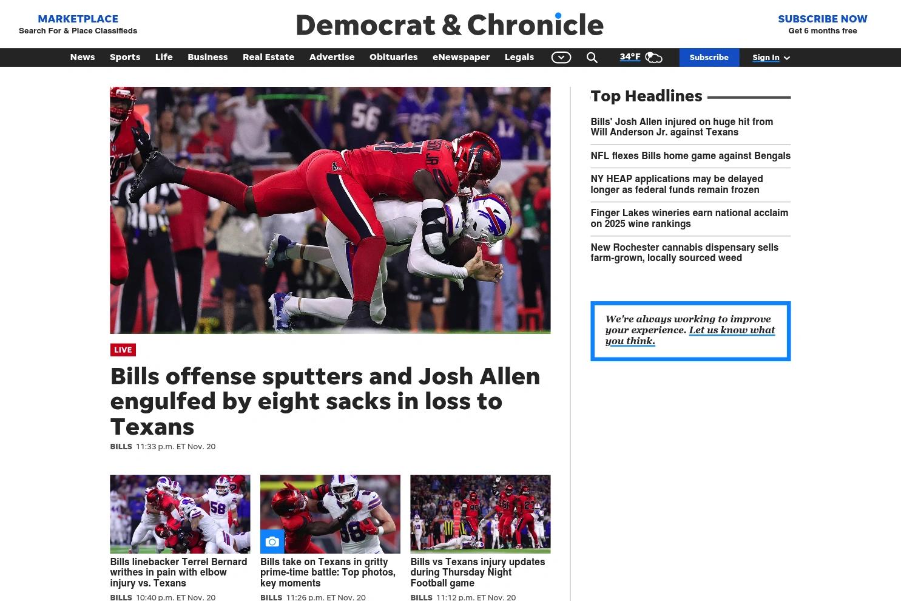The width and height of the screenshot is (901, 601).
Task: Read Terrel Bernard elbow injury article
Action: (x=179, y=572)
